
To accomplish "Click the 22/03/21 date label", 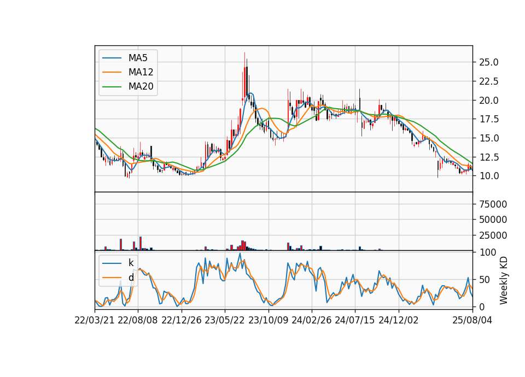I will pyautogui.click(x=95, y=320).
